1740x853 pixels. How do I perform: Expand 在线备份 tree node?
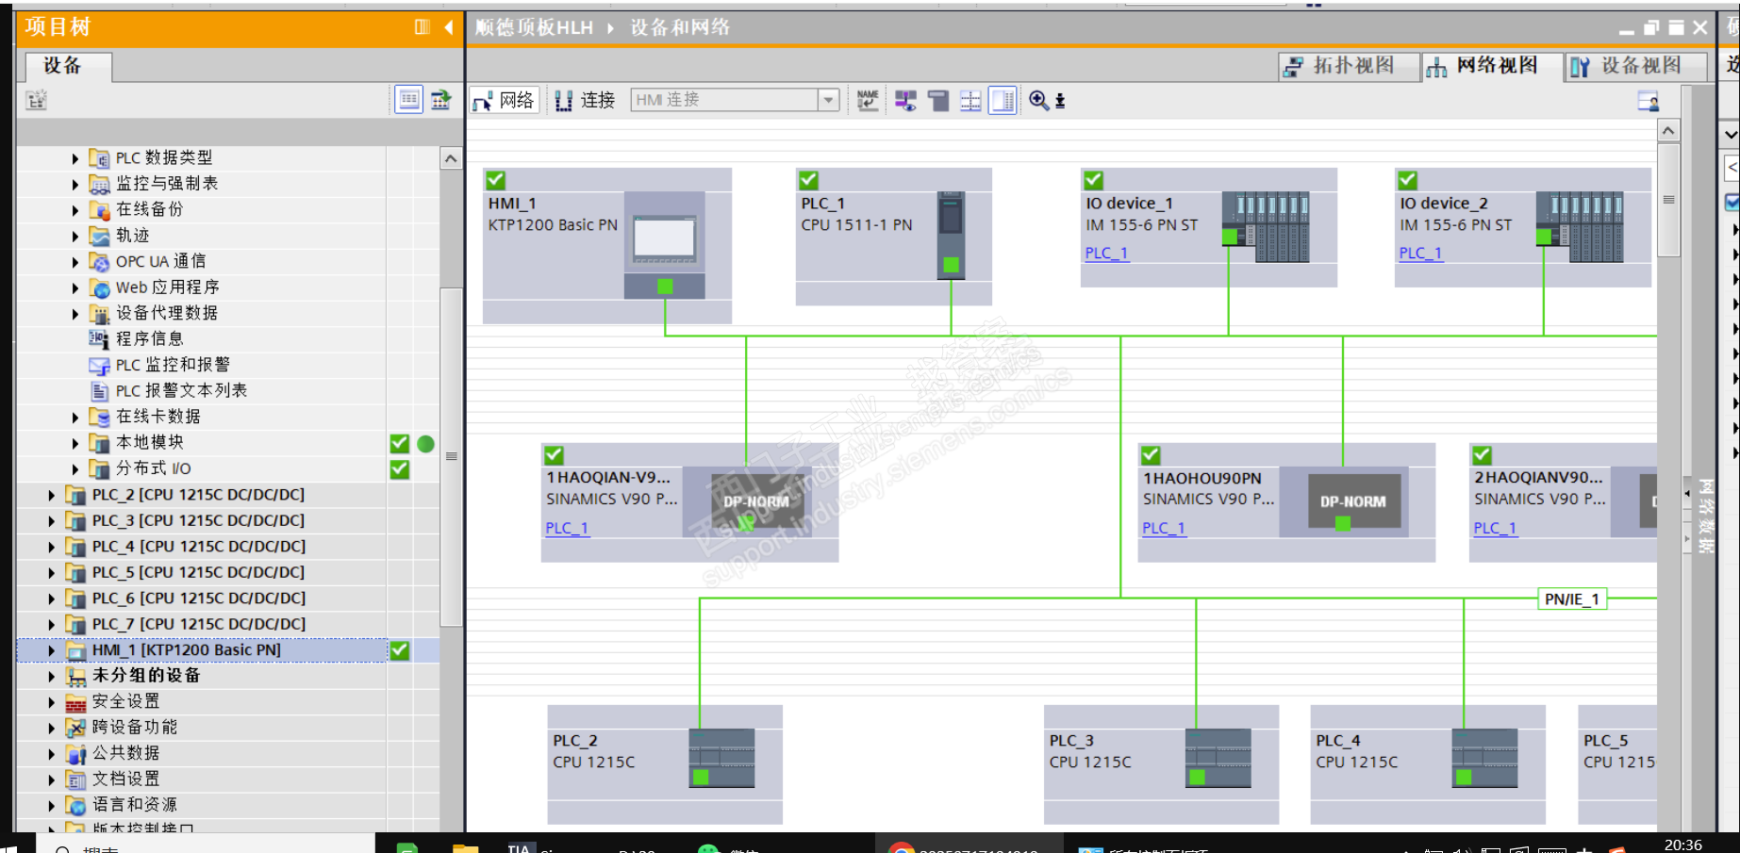coord(75,210)
